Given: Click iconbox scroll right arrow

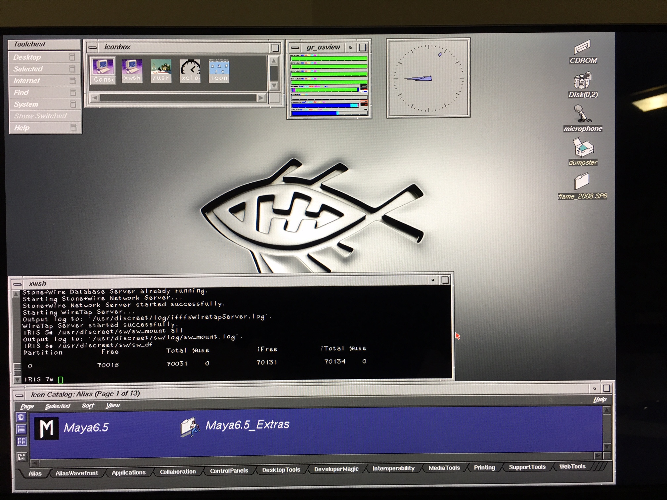Looking at the screenshot, I should 261,98.
